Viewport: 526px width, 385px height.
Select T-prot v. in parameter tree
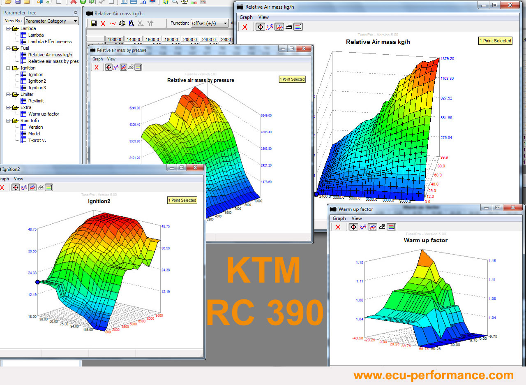click(x=37, y=140)
